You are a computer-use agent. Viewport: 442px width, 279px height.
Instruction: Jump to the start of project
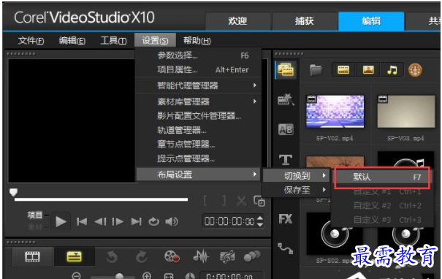click(82, 222)
